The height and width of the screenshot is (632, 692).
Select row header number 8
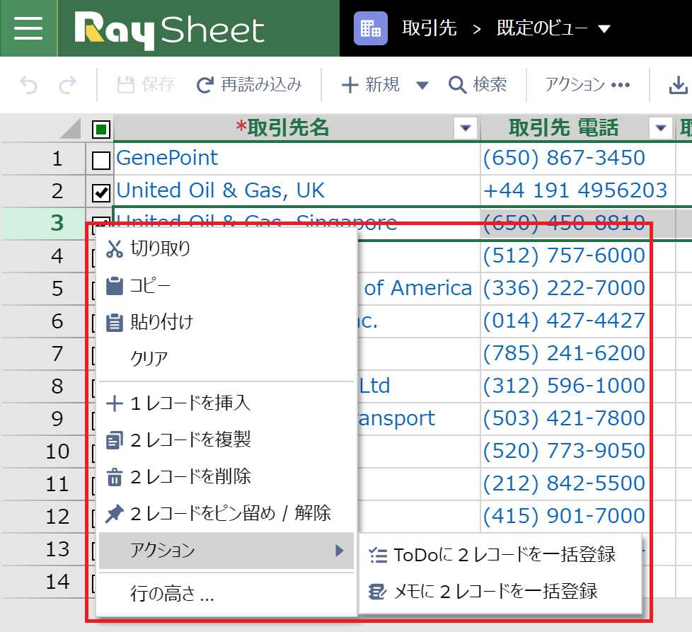[43, 386]
